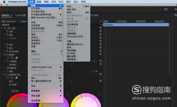Select pen mask tool under 三向颜色校正器
This screenshot has height=107, width=177.
(16, 78)
